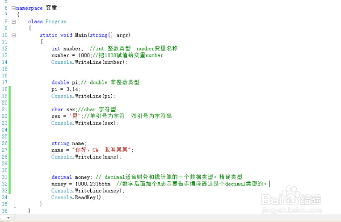This screenshot has width=341, height=222.
Task: Click the 'Program' class name
Action: point(56,22)
